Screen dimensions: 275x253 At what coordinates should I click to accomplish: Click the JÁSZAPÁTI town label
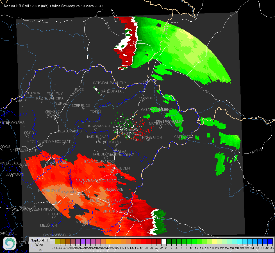point(15,175)
